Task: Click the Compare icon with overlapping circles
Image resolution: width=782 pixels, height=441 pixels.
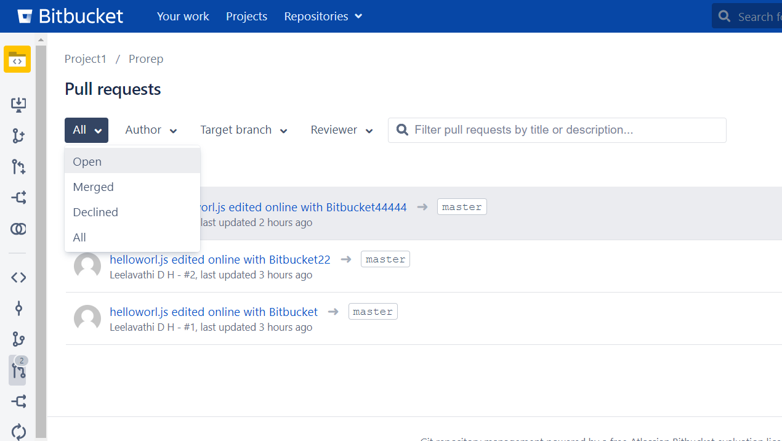Action: (18, 229)
